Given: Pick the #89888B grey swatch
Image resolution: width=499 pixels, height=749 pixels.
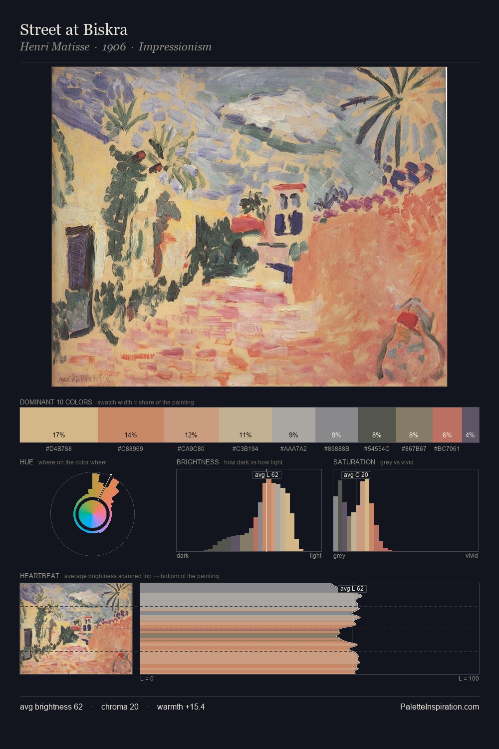Looking at the screenshot, I should pos(337,425).
